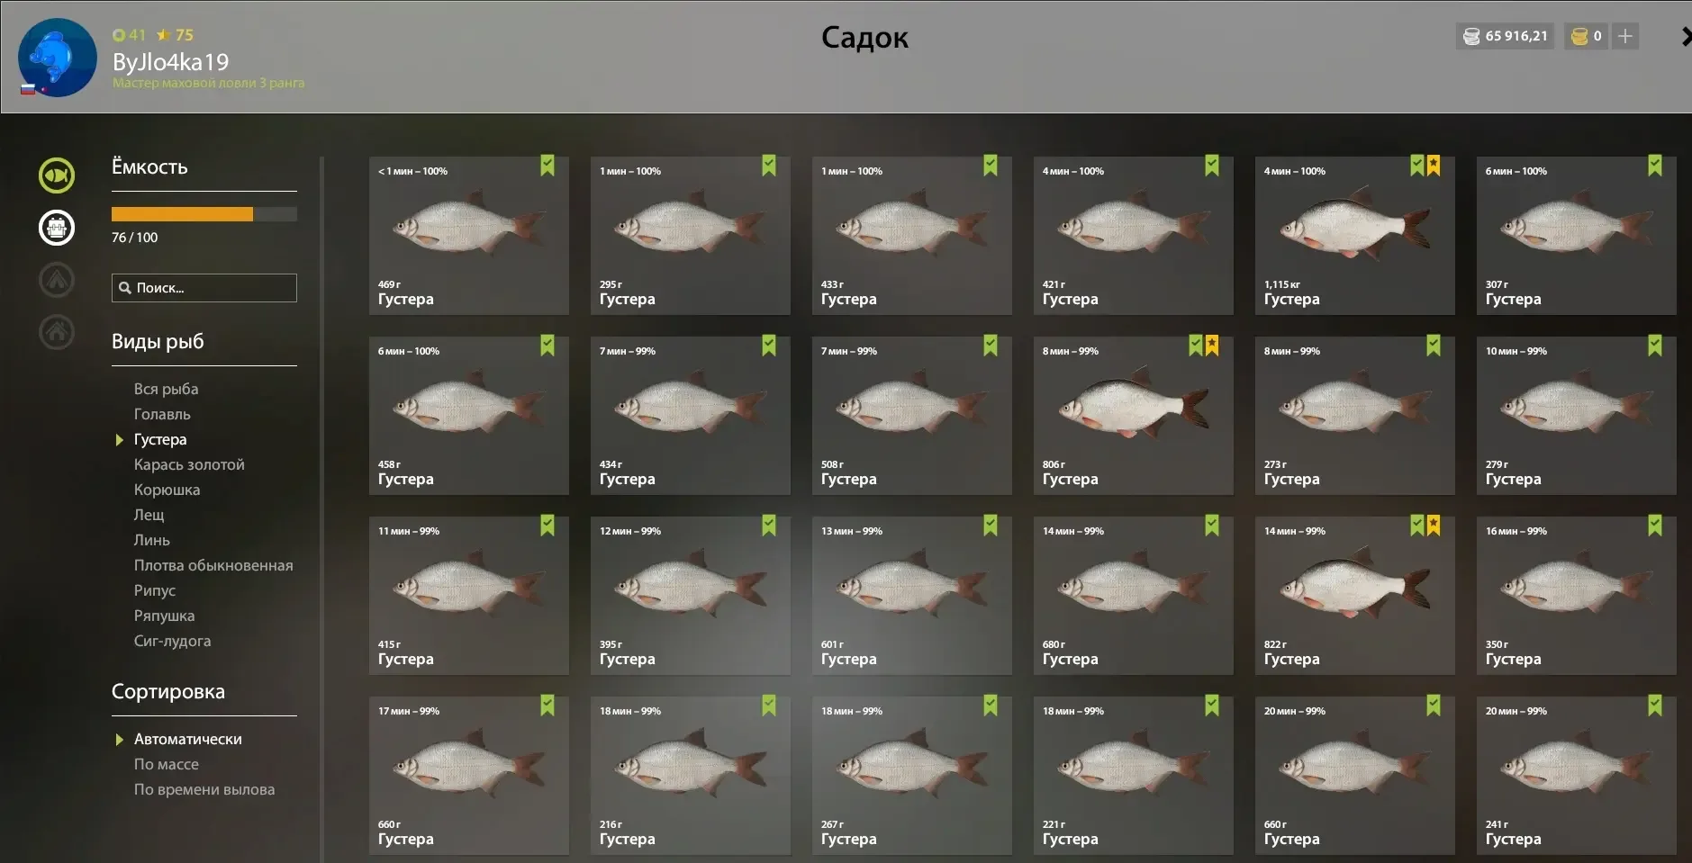Image resolution: width=1692 pixels, height=863 pixels.
Task: Click the tent camp sidebar icon
Action: coord(57,280)
